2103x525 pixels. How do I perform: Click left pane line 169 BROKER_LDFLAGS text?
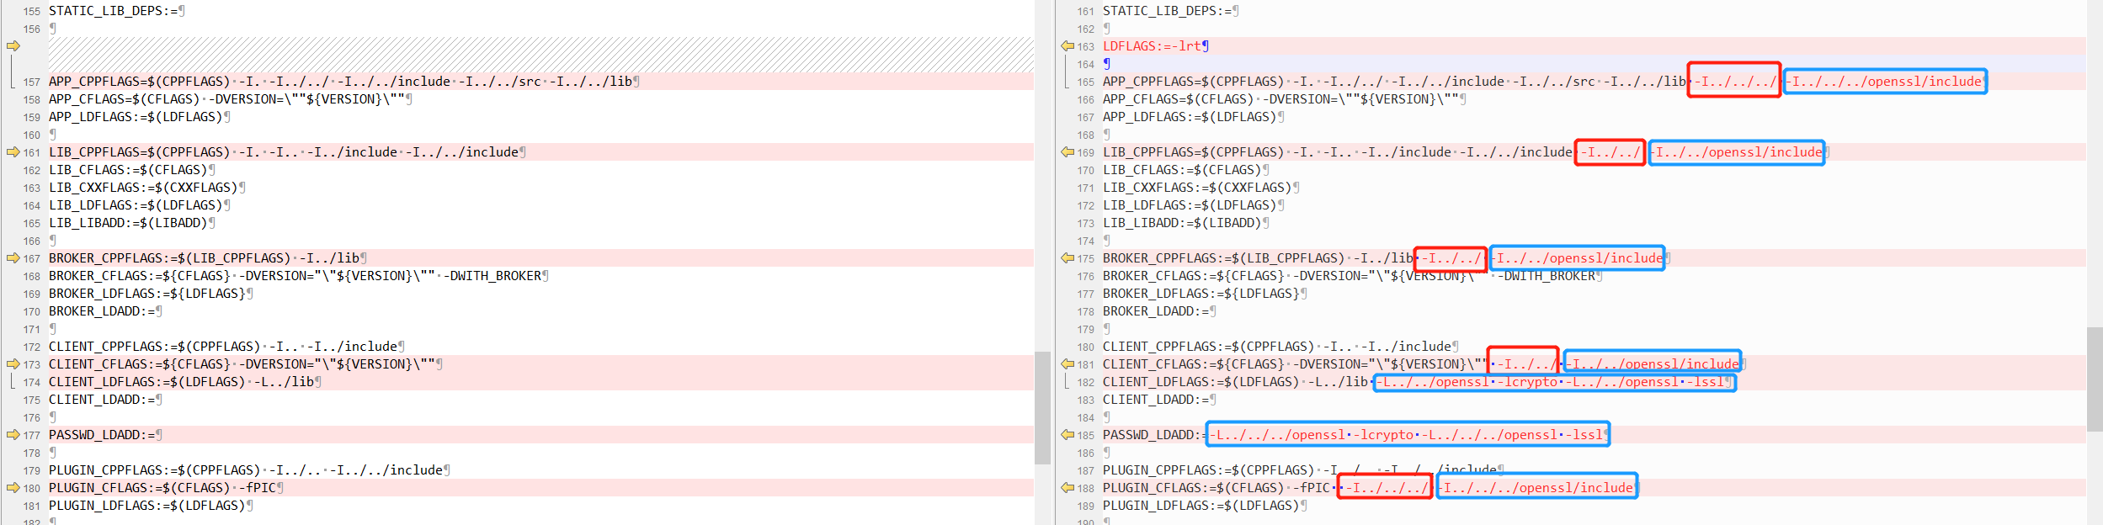pyautogui.click(x=151, y=294)
